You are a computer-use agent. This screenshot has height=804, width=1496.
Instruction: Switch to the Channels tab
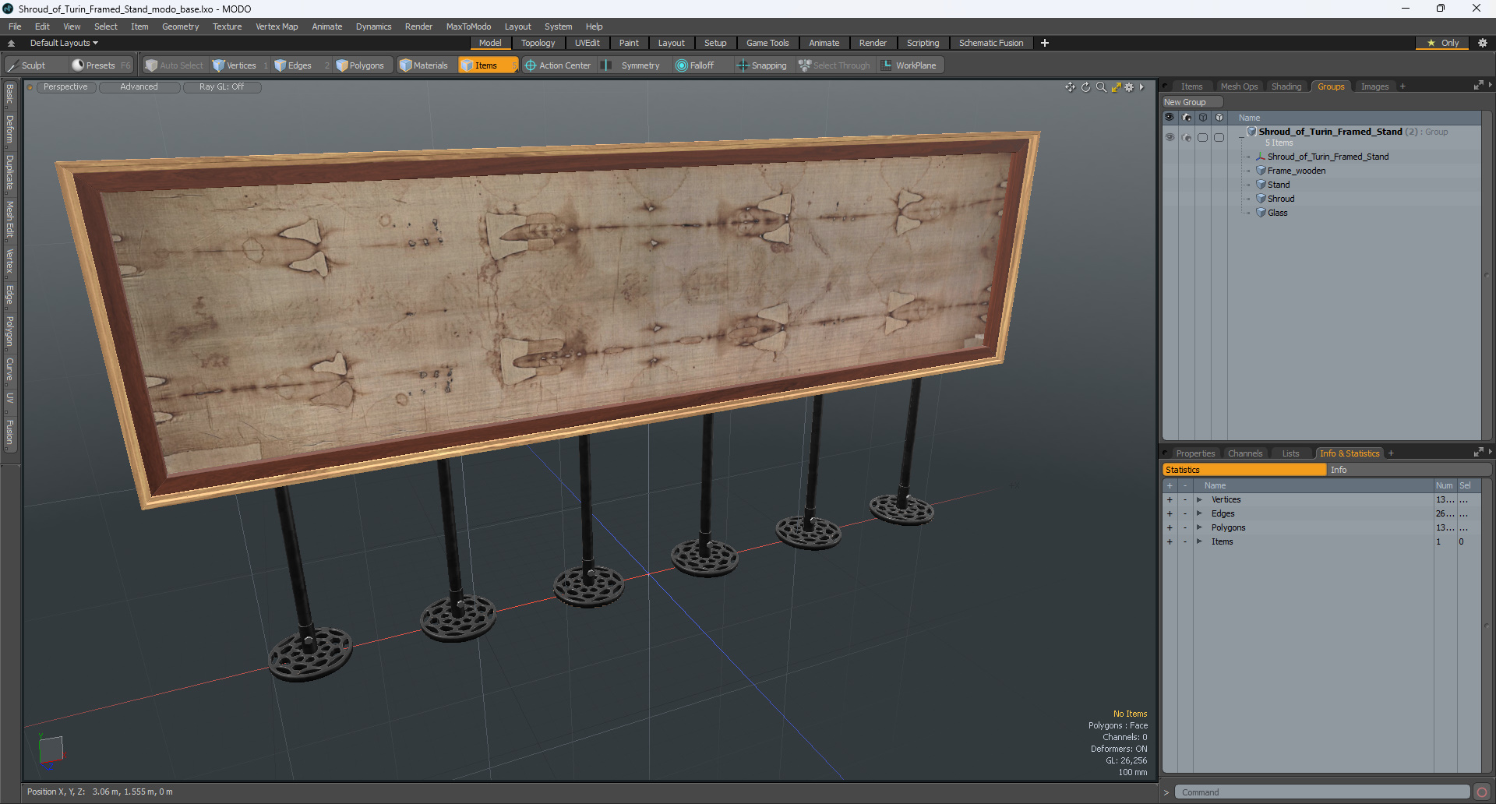click(x=1245, y=453)
